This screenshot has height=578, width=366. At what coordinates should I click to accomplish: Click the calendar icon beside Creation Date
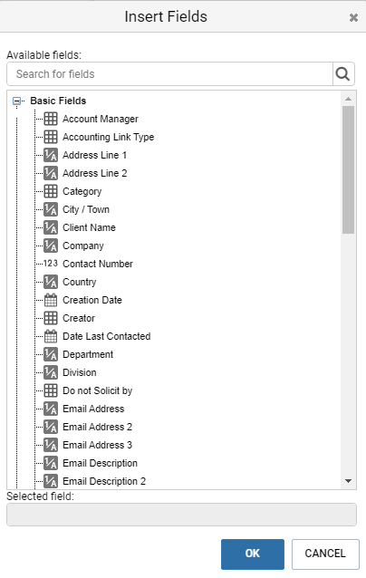(x=51, y=300)
